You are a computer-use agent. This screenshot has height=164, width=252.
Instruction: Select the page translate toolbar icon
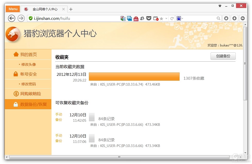pyautogui.click(x=123, y=18)
